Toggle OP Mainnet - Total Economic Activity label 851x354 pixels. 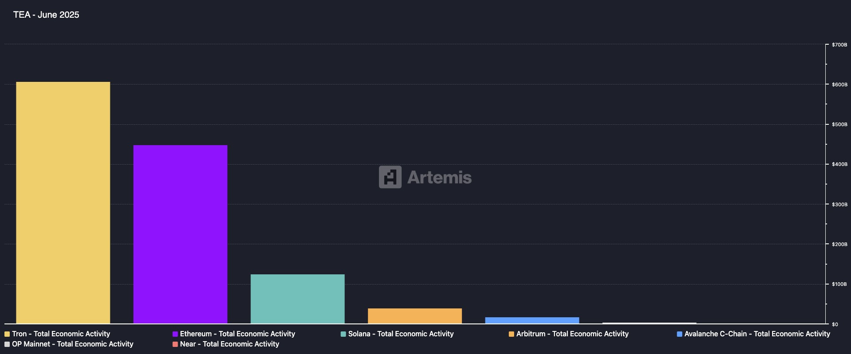[73, 344]
